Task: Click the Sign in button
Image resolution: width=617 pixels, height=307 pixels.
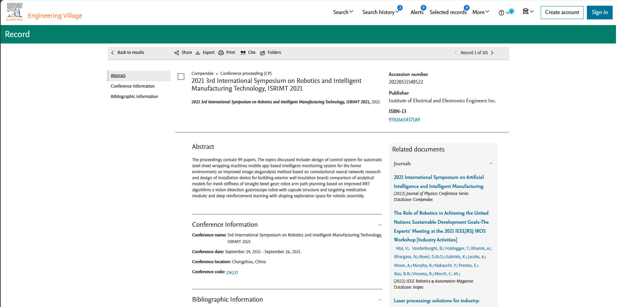Action: 600,12
